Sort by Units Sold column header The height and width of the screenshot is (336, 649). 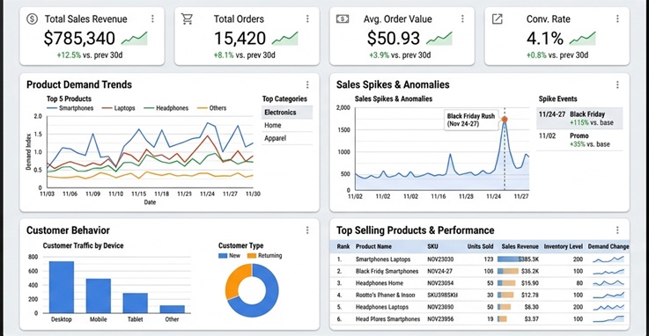[x=480, y=246]
